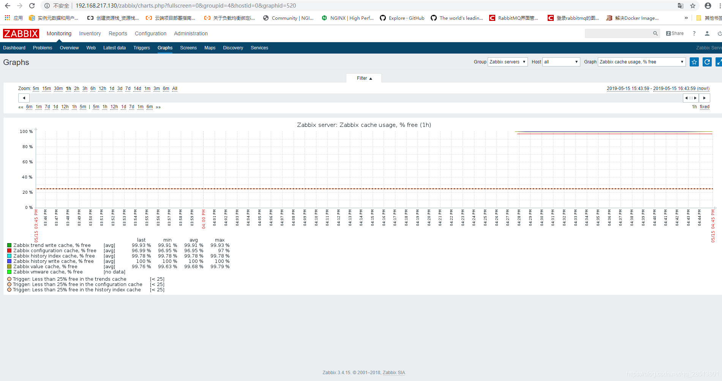
Task: Click the Zabbix logo
Action: click(21, 33)
